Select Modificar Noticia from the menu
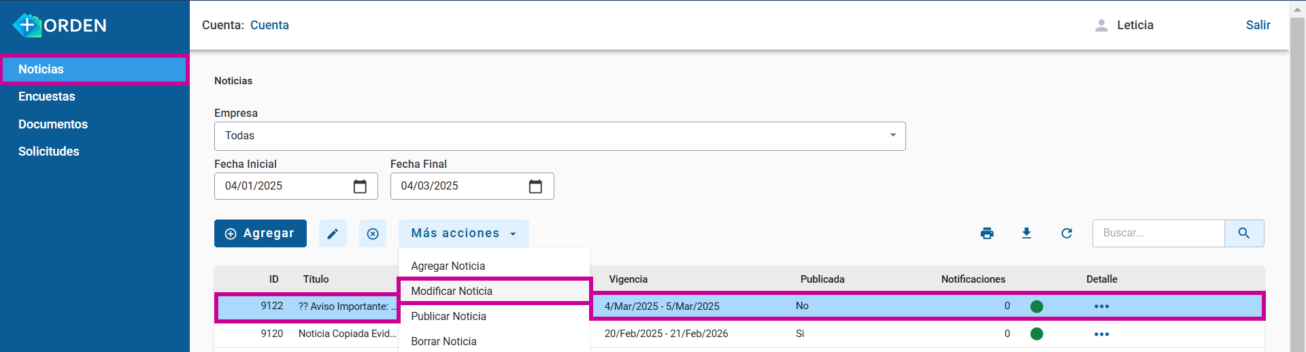Image resolution: width=1306 pixels, height=352 pixels. click(x=452, y=291)
